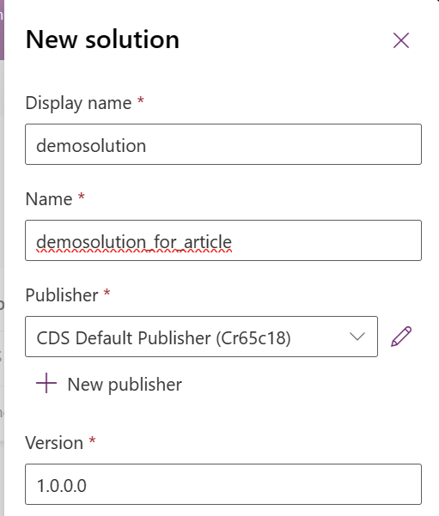Click the red asterisk beside Publisher
This screenshot has height=516, width=439.
107,292
